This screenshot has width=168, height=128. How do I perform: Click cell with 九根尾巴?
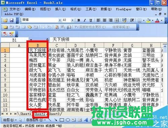(76, 50)
